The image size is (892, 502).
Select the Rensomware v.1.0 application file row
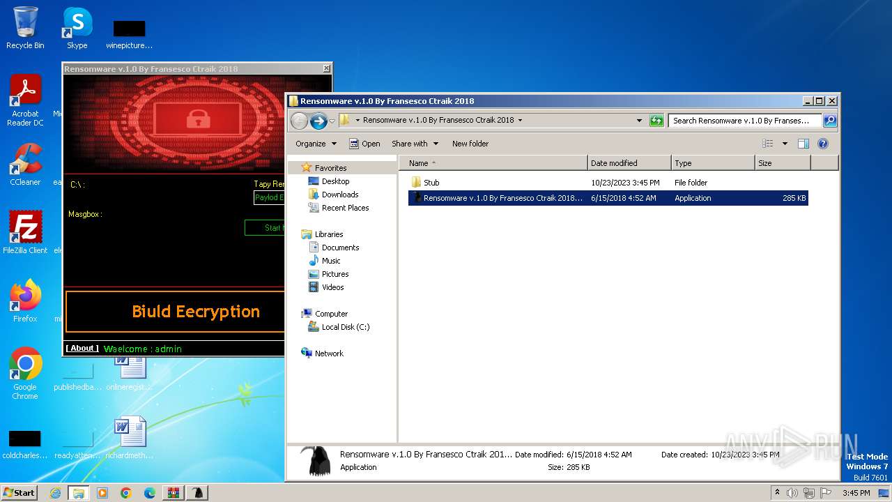[608, 198]
